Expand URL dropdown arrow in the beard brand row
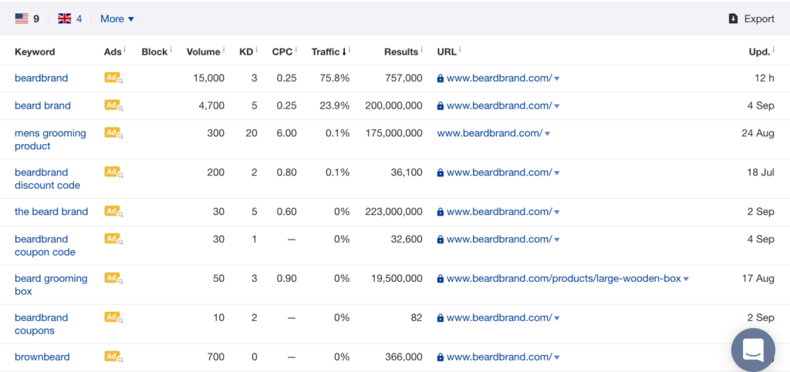This screenshot has width=790, height=372. [557, 212]
